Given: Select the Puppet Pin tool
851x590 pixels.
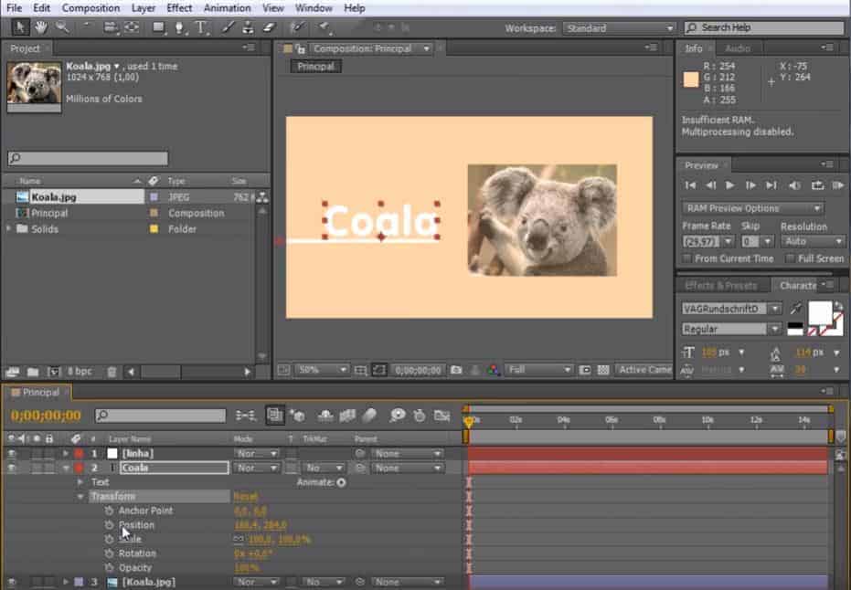Looking at the screenshot, I should point(324,27).
